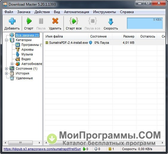Start the download with the green Старт icon

29,21
